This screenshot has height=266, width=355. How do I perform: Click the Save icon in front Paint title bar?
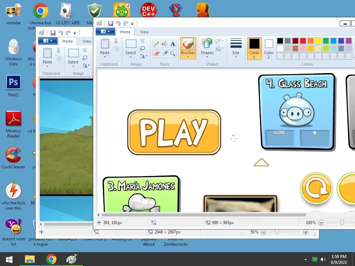click(111, 23)
